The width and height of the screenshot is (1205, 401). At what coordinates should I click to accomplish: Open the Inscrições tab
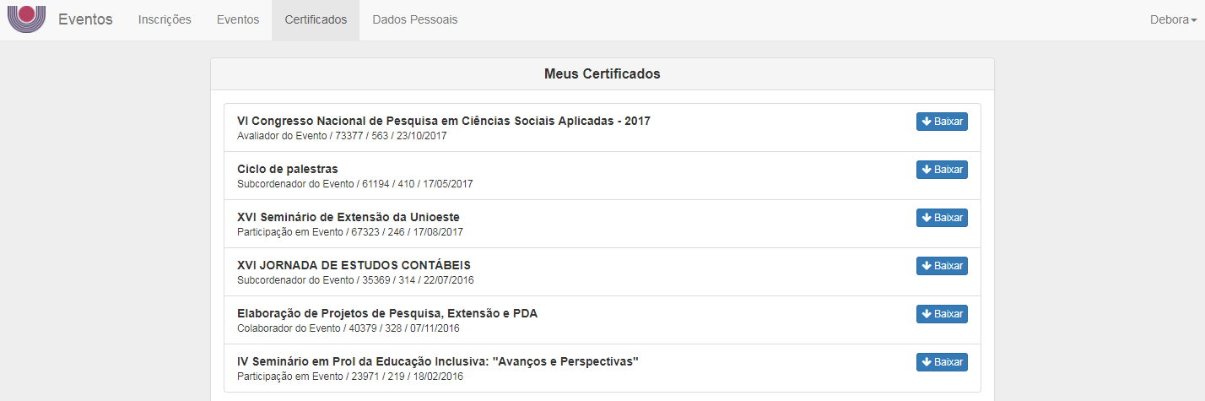tap(165, 20)
